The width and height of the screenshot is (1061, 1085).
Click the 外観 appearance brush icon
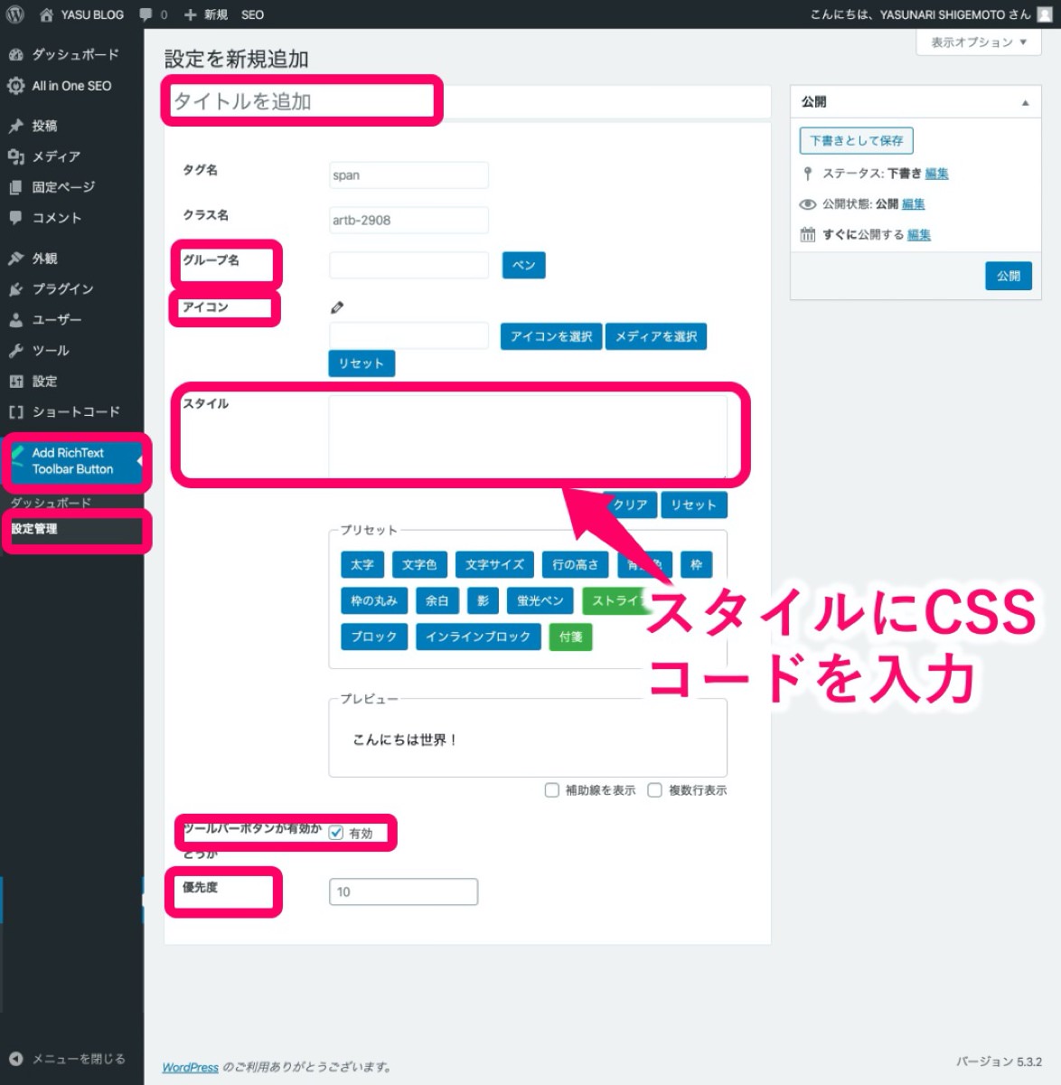tap(15, 259)
